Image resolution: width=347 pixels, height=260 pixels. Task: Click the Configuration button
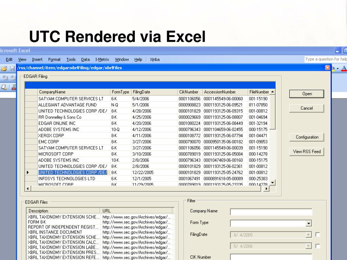[307, 137]
